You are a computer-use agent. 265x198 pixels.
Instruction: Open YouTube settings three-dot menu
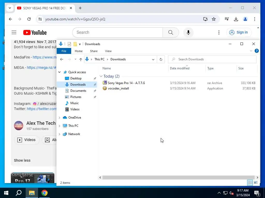point(219,32)
